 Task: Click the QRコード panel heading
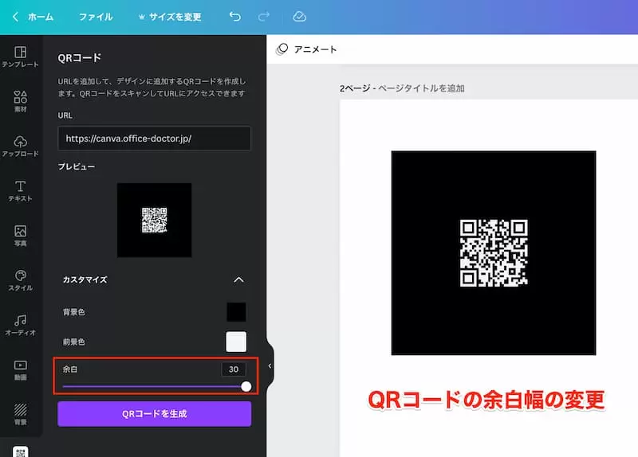[79, 57]
